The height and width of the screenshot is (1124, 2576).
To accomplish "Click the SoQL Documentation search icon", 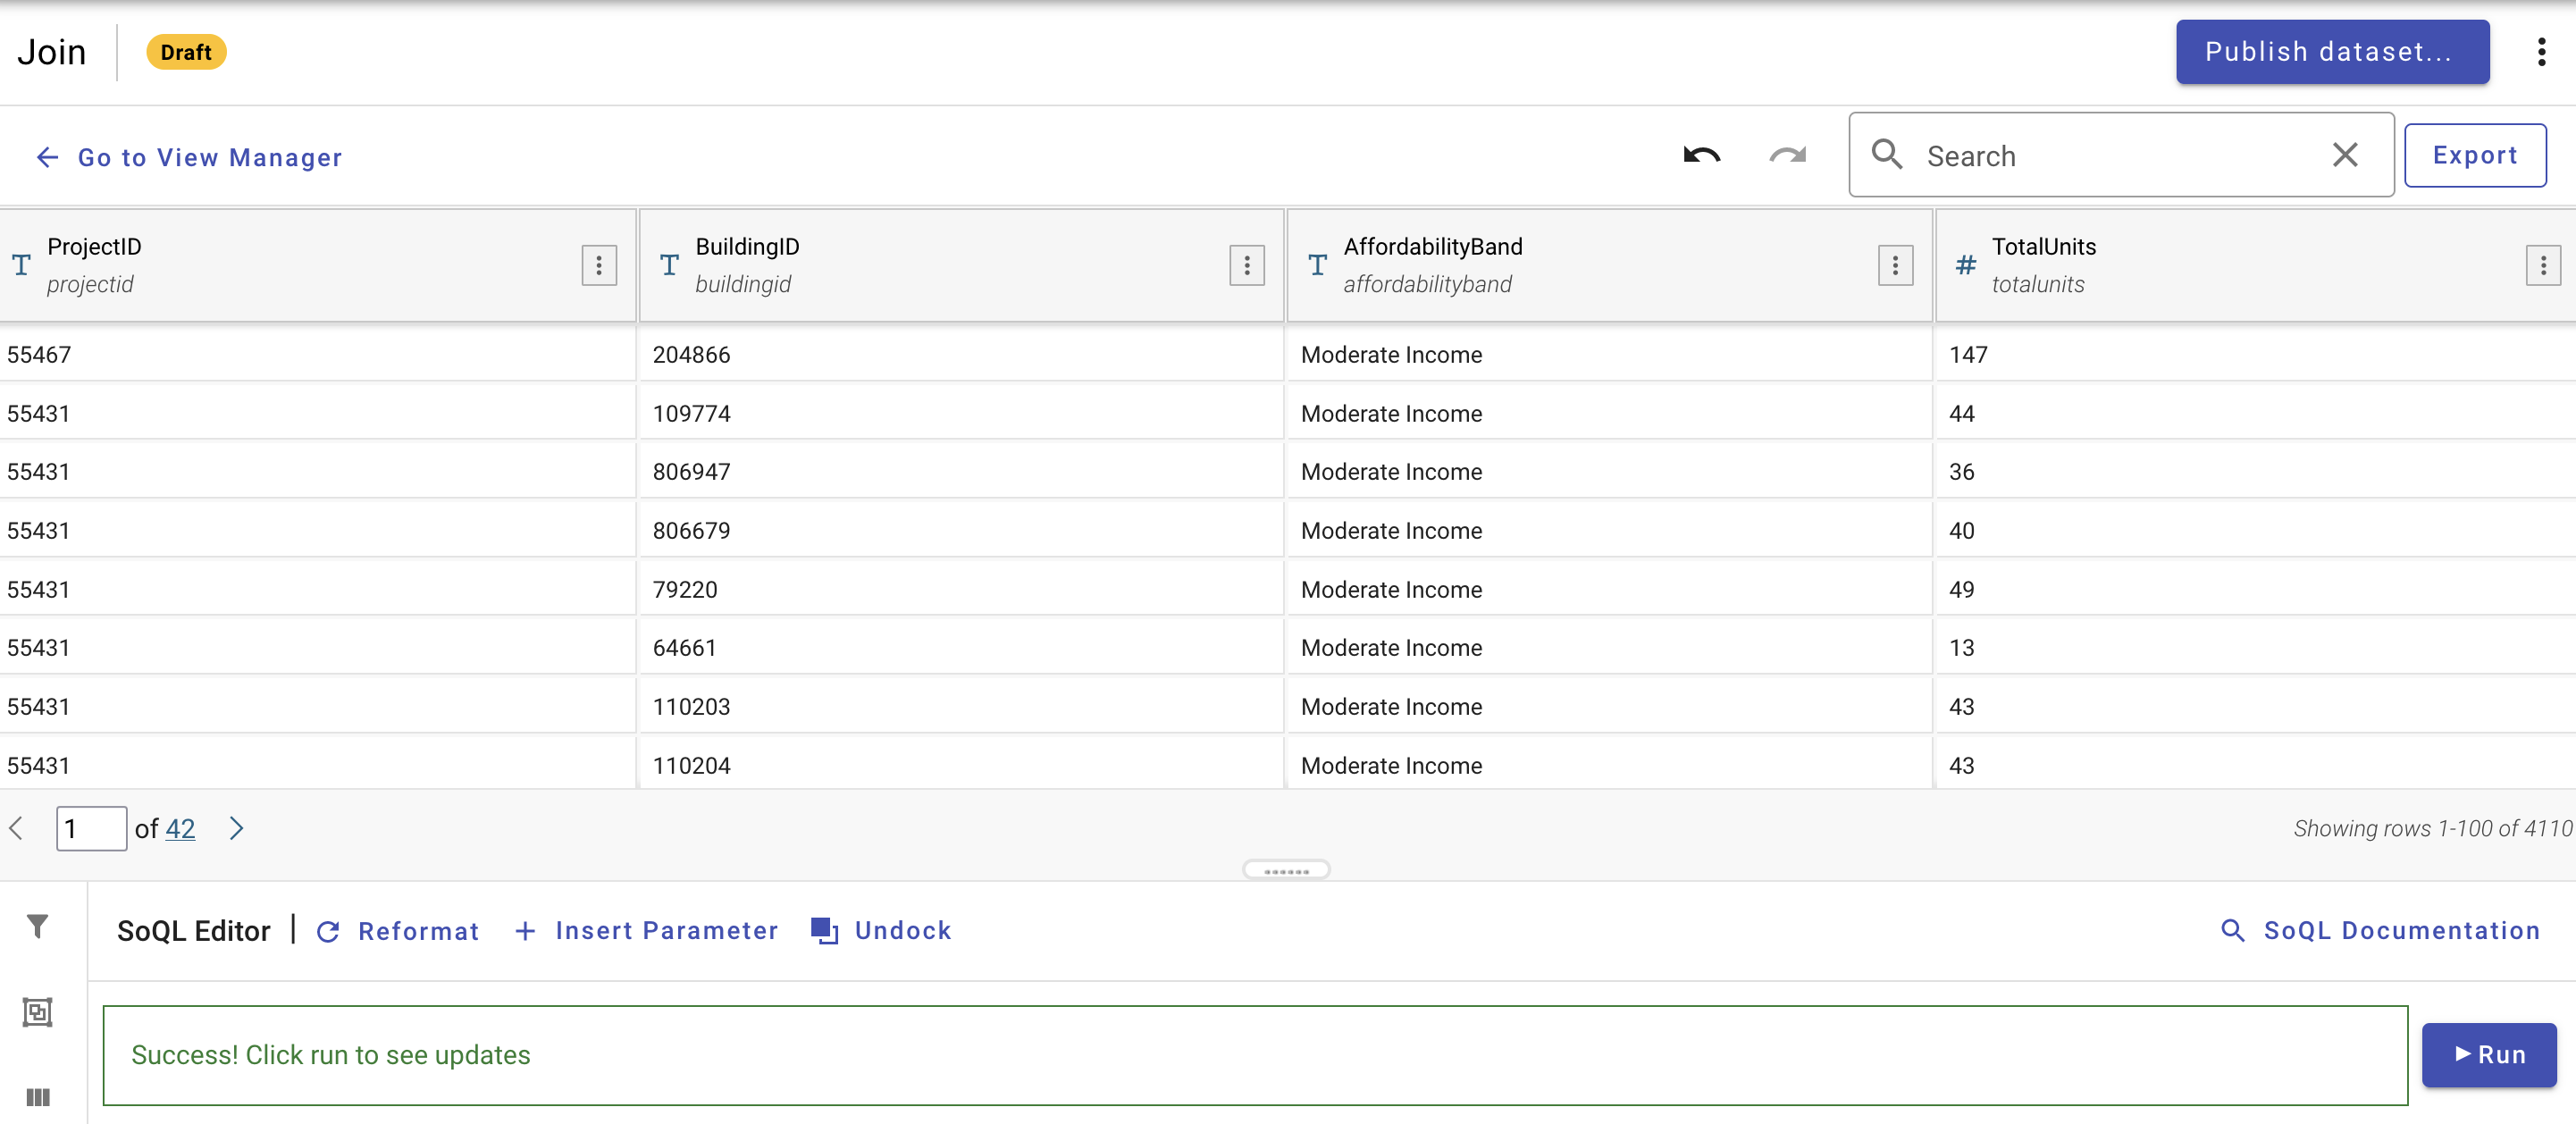I will pos(2232,931).
